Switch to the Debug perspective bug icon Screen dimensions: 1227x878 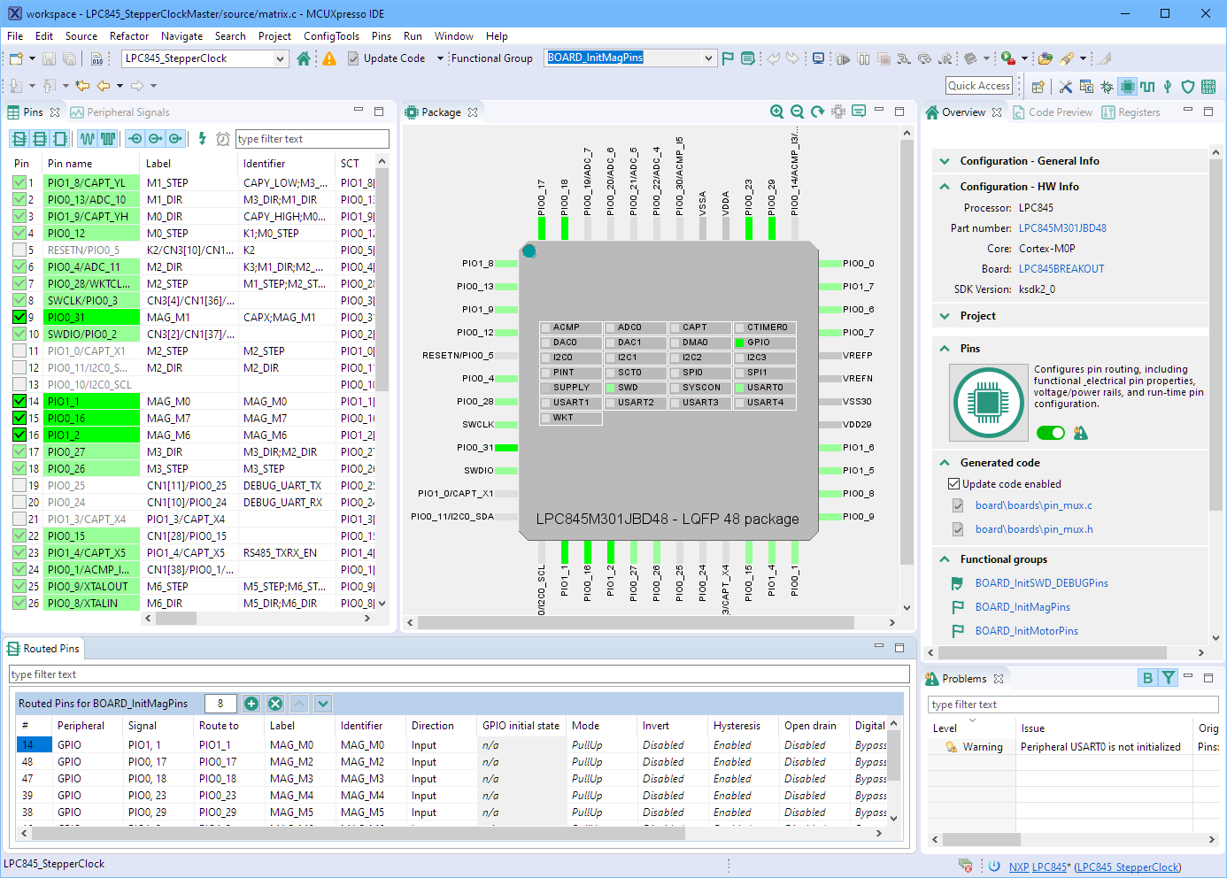pos(1107,86)
